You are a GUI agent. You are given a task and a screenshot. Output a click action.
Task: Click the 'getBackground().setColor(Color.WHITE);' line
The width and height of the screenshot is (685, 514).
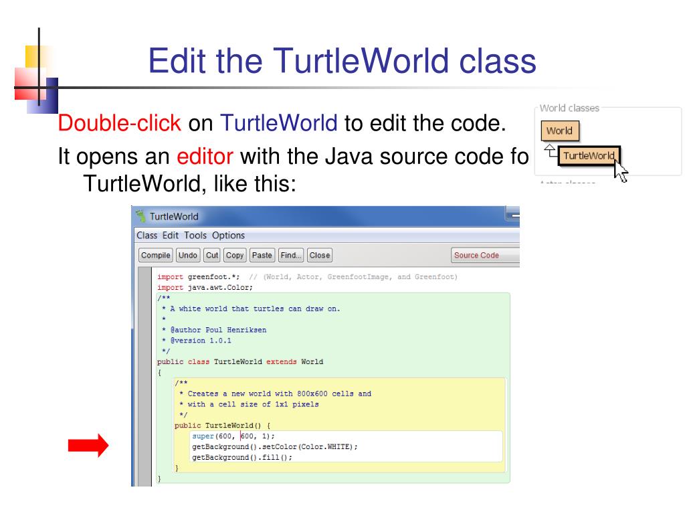click(275, 446)
